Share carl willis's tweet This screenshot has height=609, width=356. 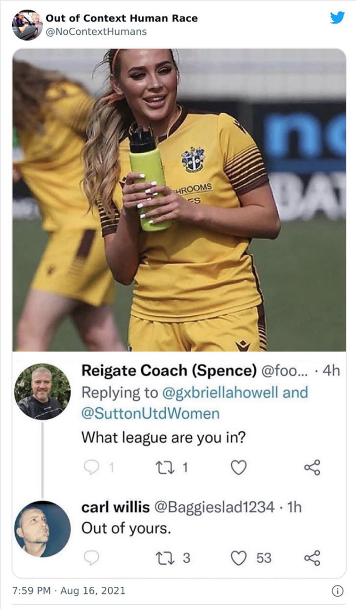[312, 558]
